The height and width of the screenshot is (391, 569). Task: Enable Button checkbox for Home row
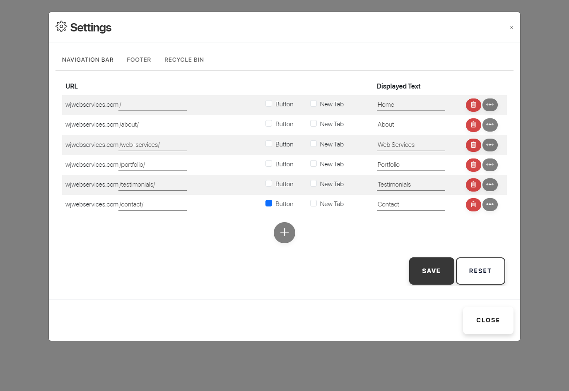(x=269, y=104)
